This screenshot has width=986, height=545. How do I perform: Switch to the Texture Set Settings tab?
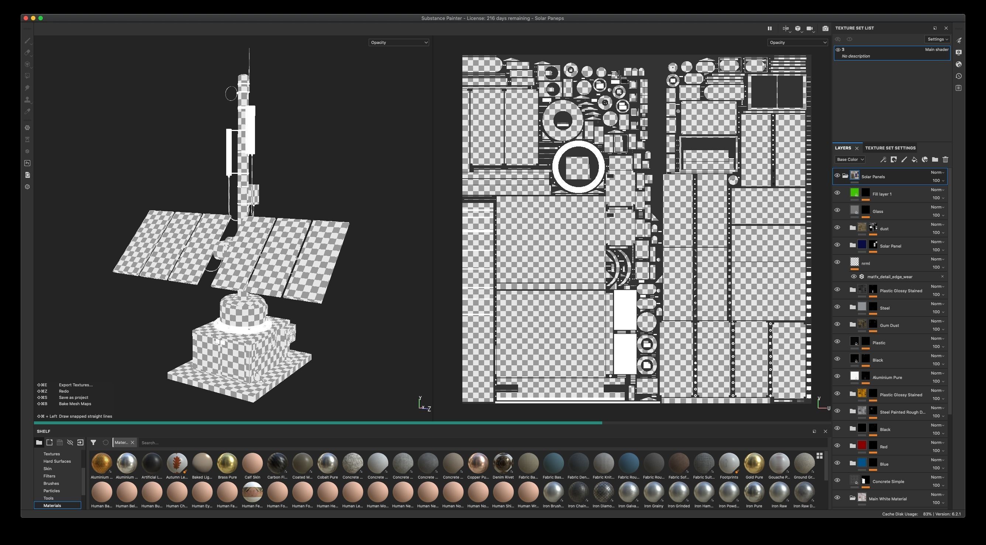click(890, 148)
